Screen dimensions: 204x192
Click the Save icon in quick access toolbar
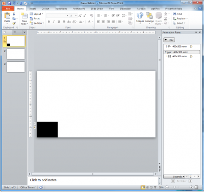point(9,3)
